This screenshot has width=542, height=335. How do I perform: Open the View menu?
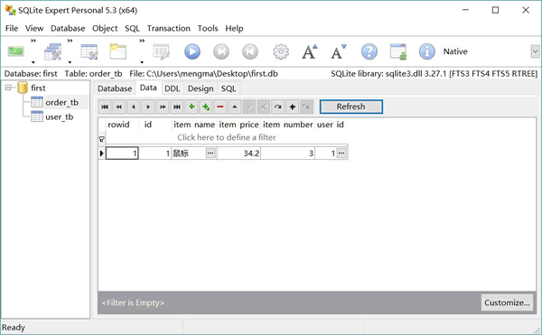point(34,28)
